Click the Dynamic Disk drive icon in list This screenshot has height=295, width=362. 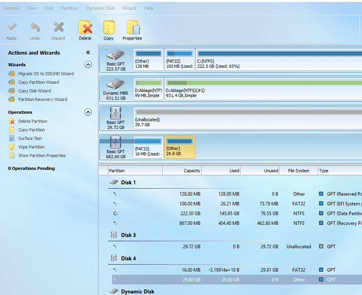(114, 291)
